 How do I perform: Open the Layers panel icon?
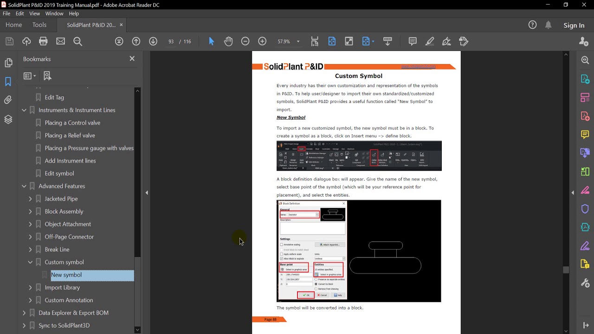[x=8, y=119]
